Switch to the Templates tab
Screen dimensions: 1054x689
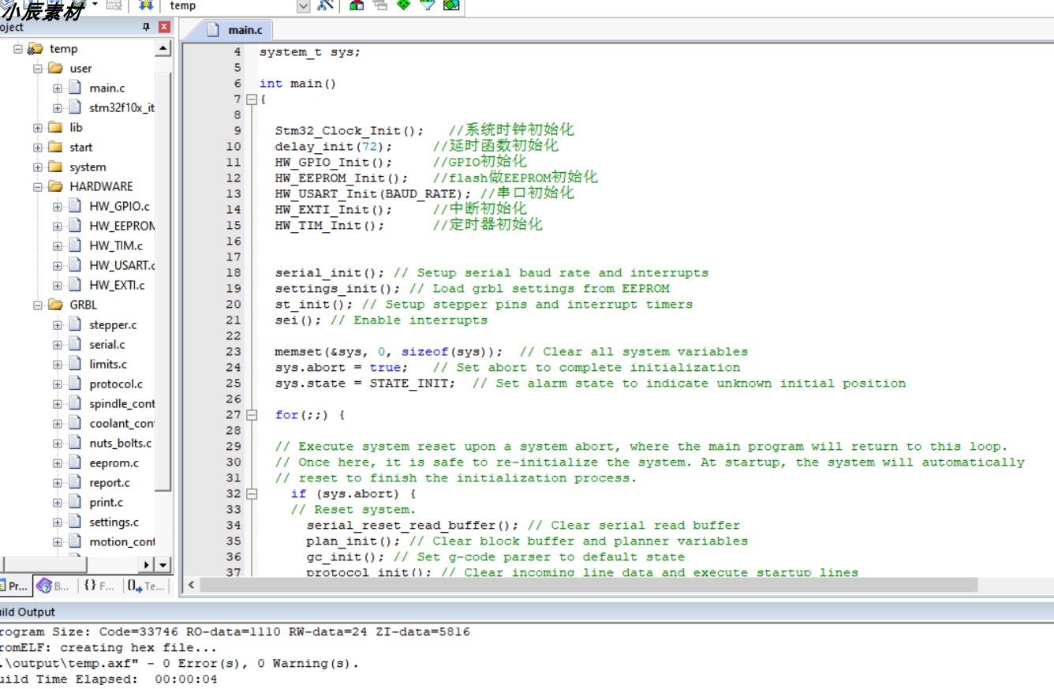coord(147,586)
